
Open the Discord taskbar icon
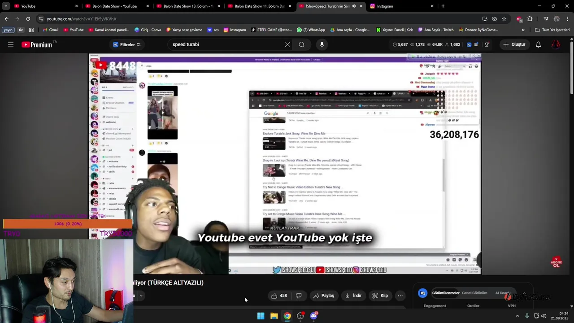(x=313, y=316)
